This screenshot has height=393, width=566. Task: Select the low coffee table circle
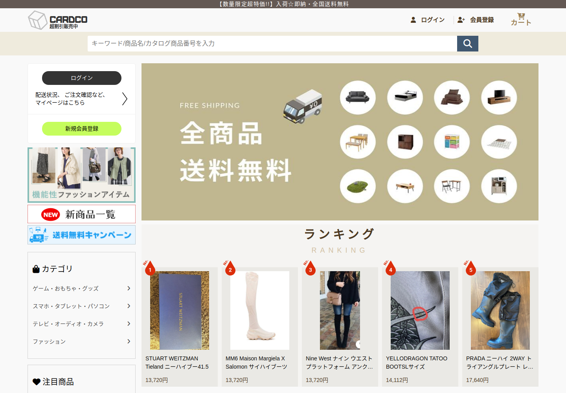tap(405, 186)
